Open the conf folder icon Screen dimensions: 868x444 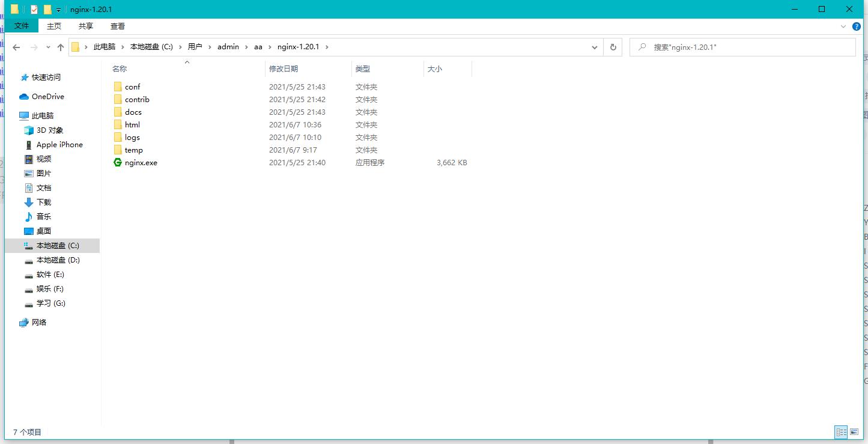(118, 87)
